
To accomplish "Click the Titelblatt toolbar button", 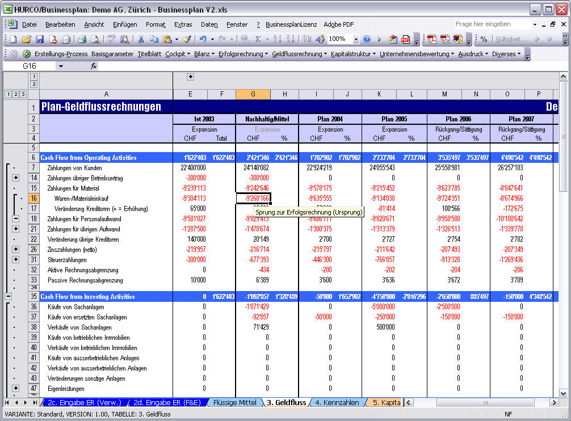I will coord(149,54).
